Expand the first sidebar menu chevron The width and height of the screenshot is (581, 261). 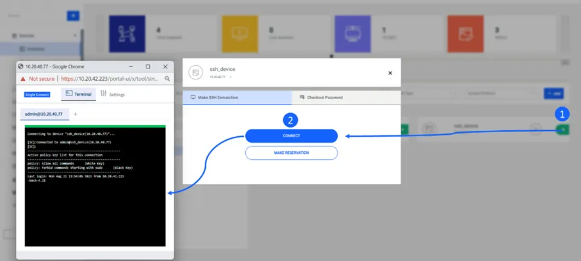click(x=75, y=36)
